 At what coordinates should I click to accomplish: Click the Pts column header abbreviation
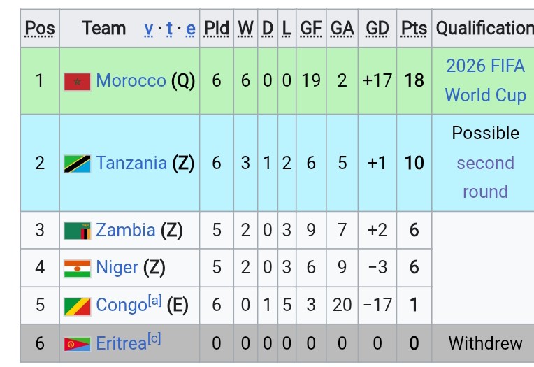pos(414,28)
